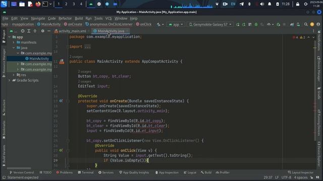323x181 pixels.
Task: Open the Logcat tool window
Action: 190,172
